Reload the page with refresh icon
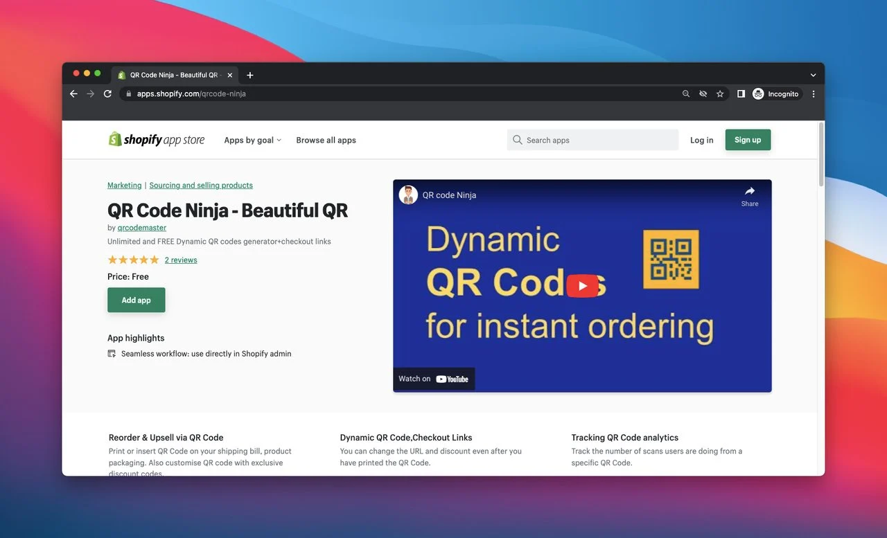The image size is (887, 538). pos(107,93)
